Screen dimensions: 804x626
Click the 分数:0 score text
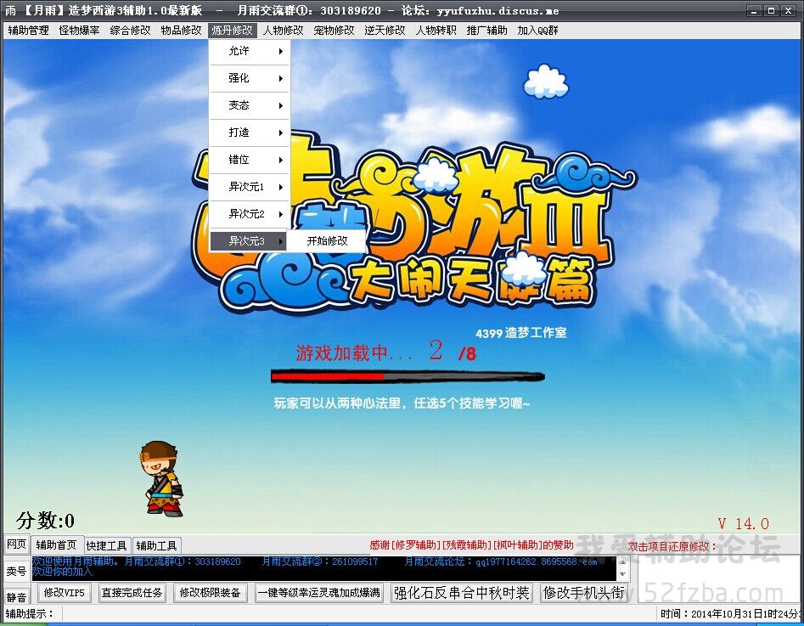tap(45, 521)
